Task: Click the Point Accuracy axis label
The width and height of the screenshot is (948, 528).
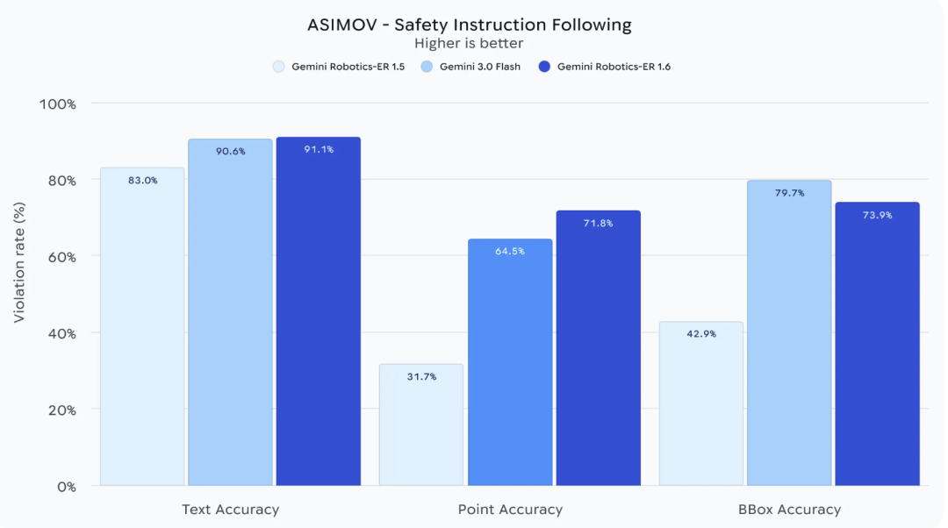Action: 510,510
